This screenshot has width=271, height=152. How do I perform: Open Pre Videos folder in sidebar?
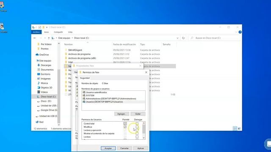(46, 44)
